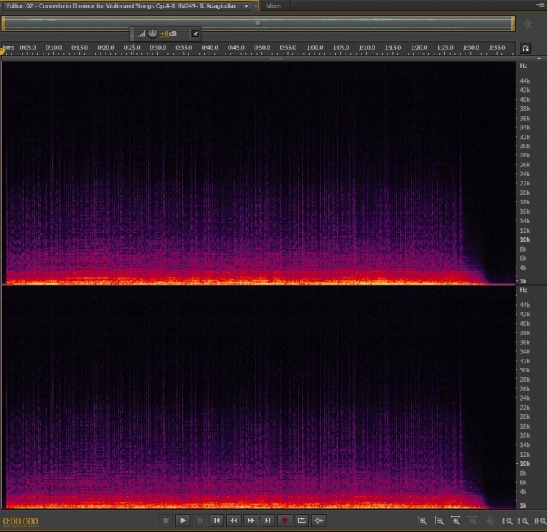Toggle Loop Playback button
The width and height of the screenshot is (547, 532).
(302, 521)
